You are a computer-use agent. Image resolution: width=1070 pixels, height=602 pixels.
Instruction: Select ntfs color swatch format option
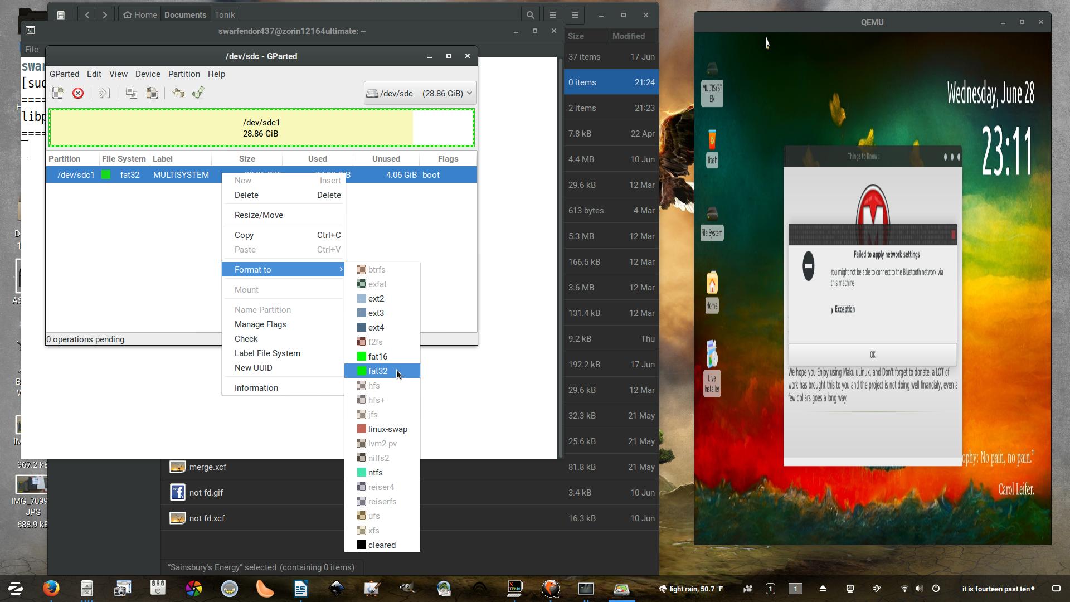click(362, 473)
